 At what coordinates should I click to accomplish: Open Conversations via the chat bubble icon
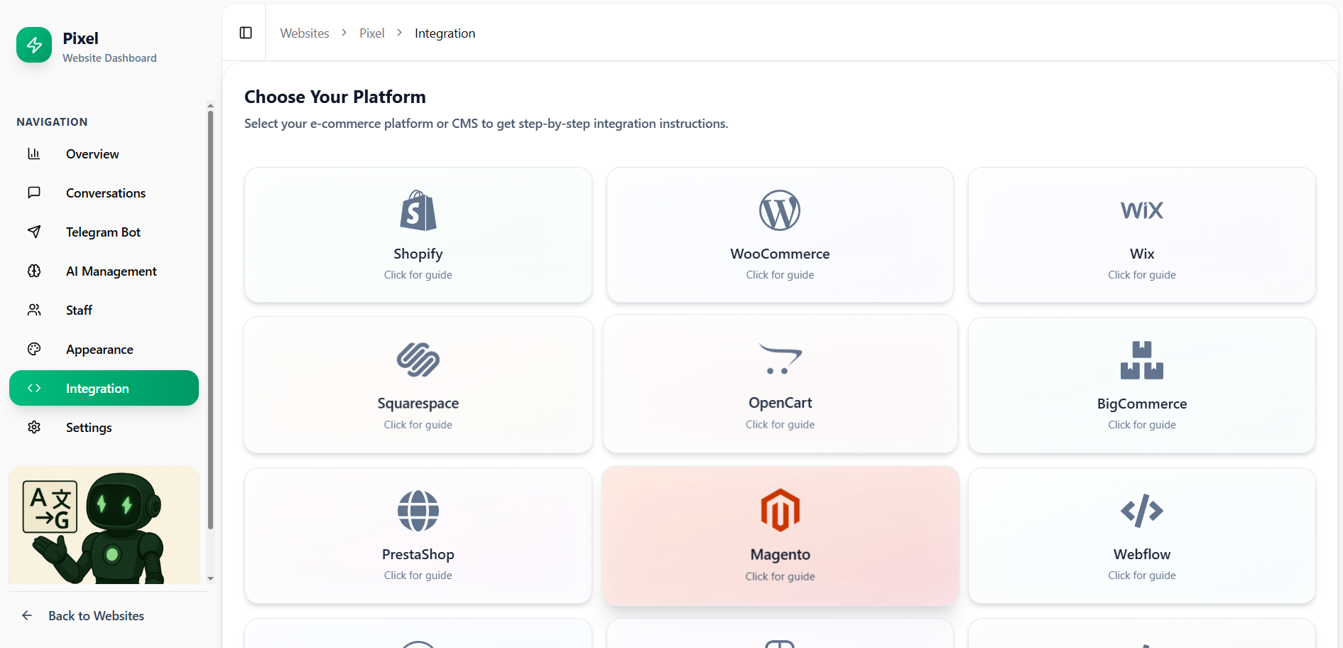pos(34,193)
